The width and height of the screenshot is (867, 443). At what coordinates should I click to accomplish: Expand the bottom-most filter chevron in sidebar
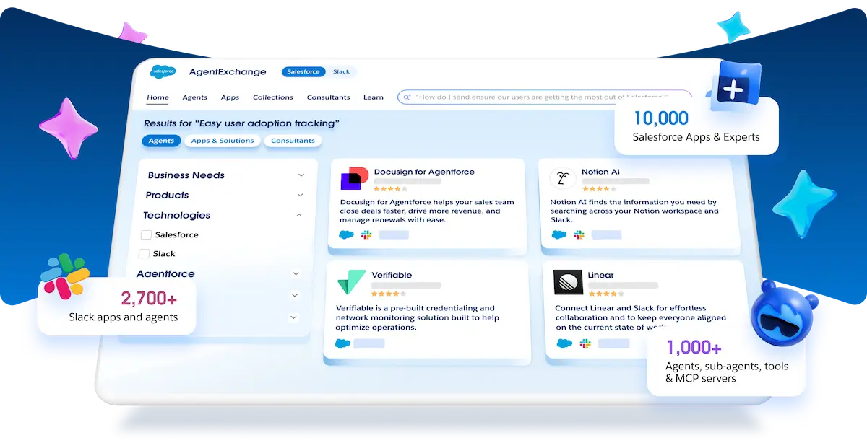pyautogui.click(x=293, y=317)
